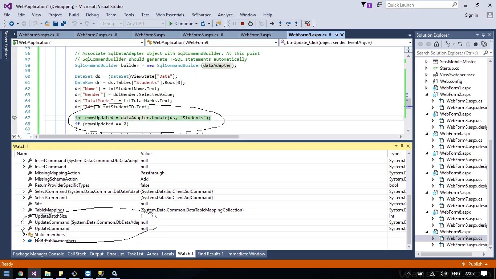496x279 pixels.
Task: Click the Navigate Backward arrow in toolbar
Action: coord(12,24)
